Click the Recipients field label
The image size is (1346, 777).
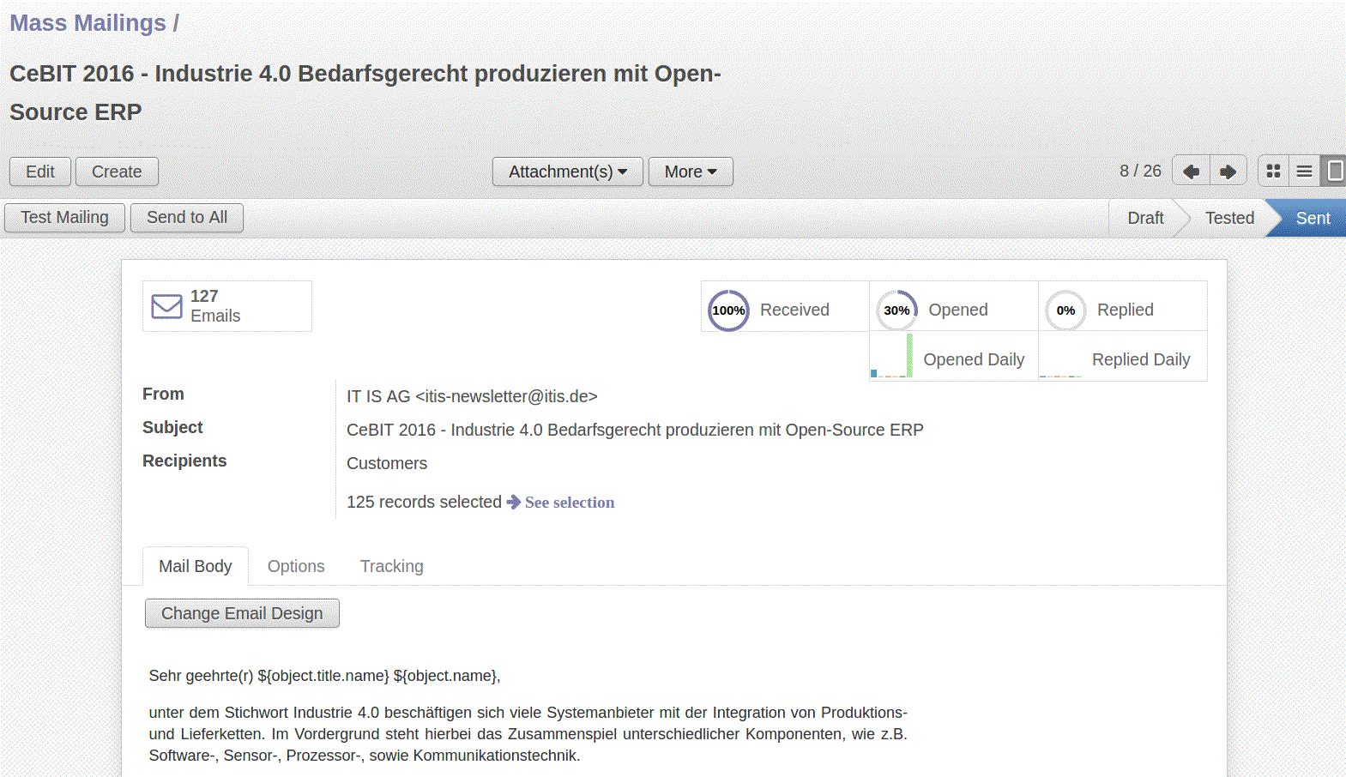184,461
